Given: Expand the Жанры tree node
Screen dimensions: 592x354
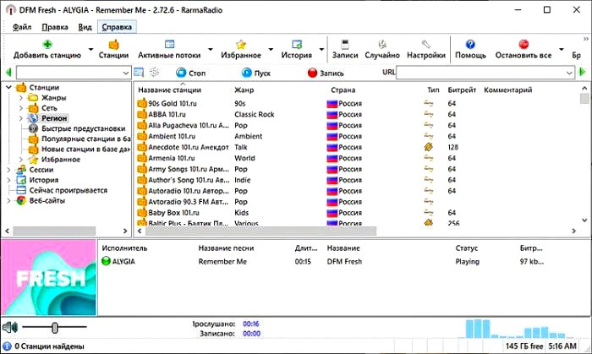Looking at the screenshot, I should 21,98.
